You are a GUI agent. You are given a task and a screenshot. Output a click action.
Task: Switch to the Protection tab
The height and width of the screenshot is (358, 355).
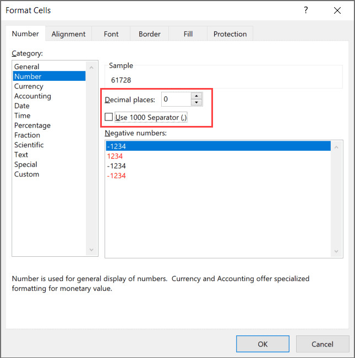click(x=230, y=34)
